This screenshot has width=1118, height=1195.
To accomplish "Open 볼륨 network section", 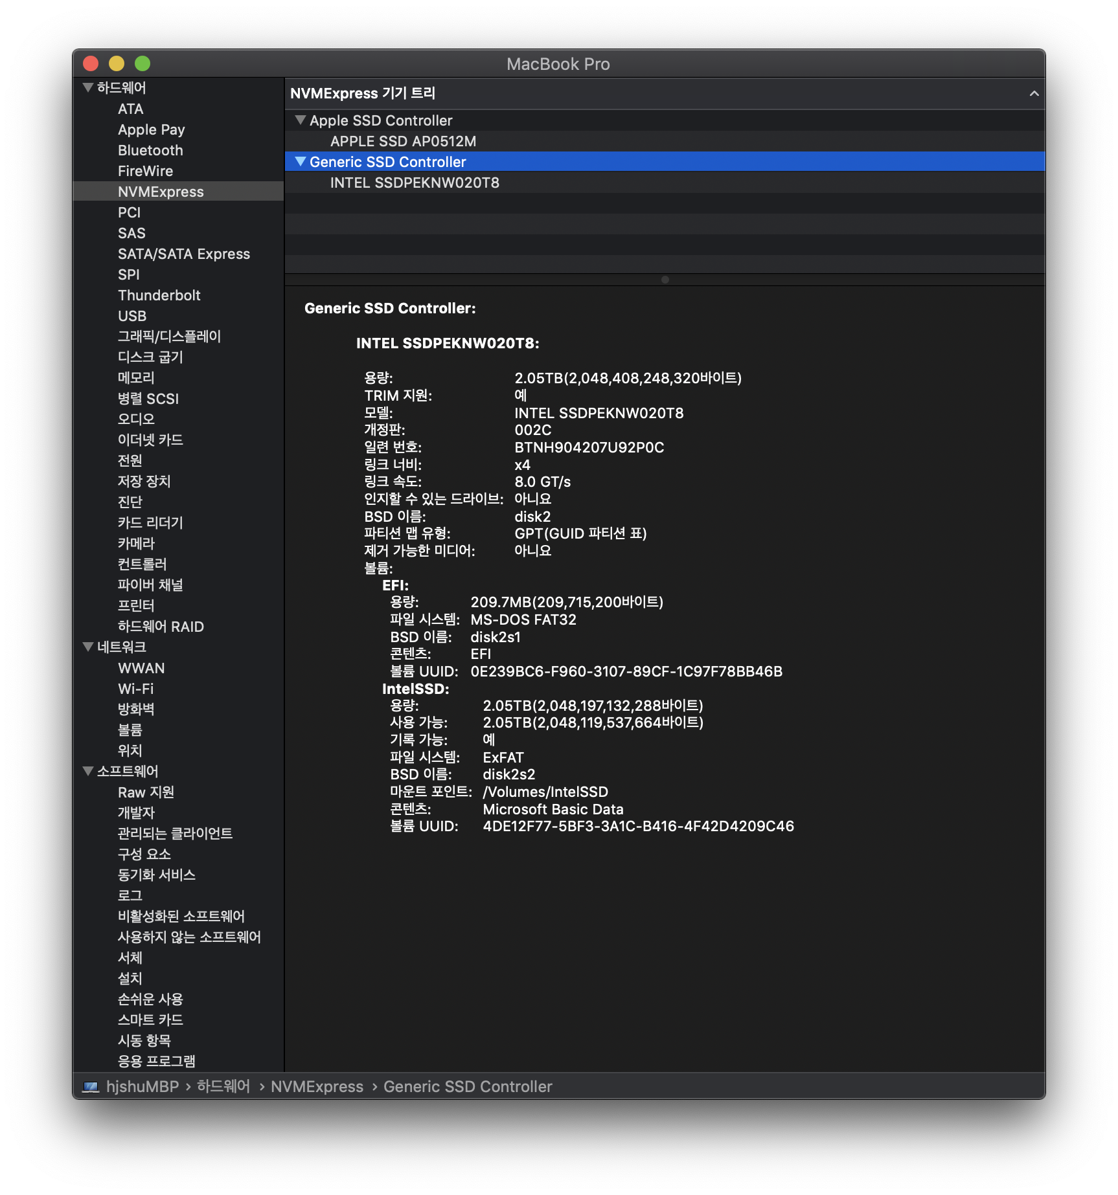I will (x=130, y=730).
